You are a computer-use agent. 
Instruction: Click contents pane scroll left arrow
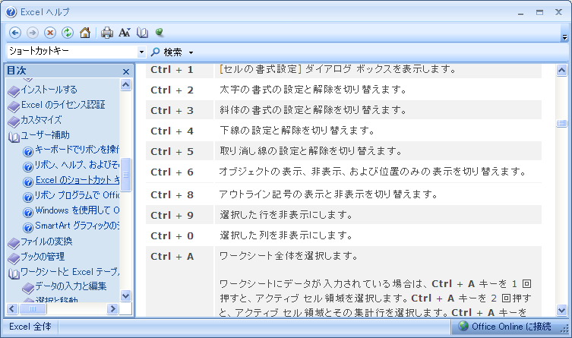pyautogui.click(x=12, y=309)
